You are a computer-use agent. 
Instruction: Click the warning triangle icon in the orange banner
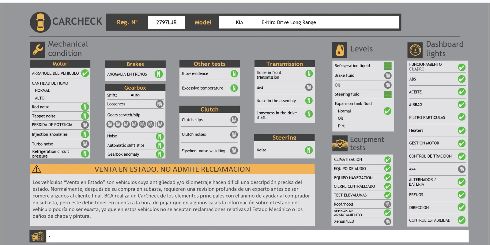coord(36,169)
